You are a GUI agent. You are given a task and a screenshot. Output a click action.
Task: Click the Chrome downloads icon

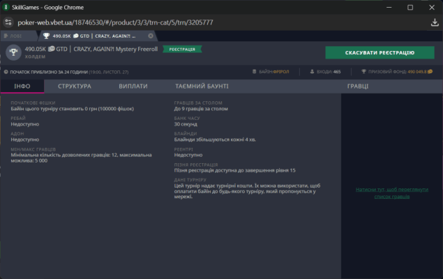[x=435, y=22]
